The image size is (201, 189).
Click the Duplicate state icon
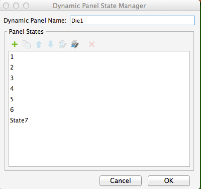coord(27,44)
